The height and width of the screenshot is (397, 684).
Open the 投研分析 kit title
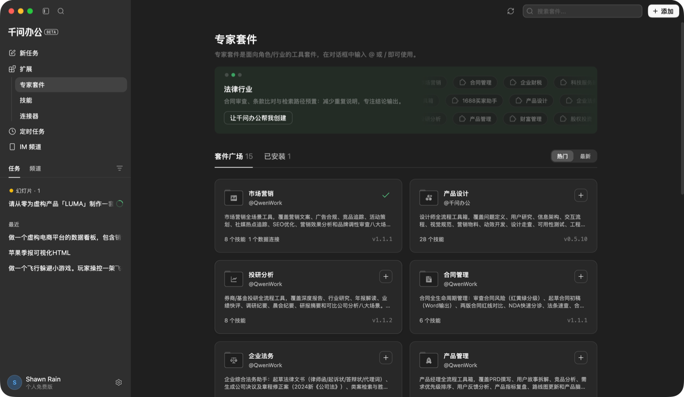click(x=261, y=275)
